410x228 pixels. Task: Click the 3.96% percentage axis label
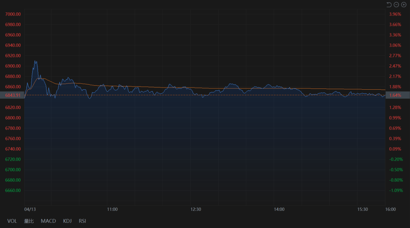(x=395, y=14)
